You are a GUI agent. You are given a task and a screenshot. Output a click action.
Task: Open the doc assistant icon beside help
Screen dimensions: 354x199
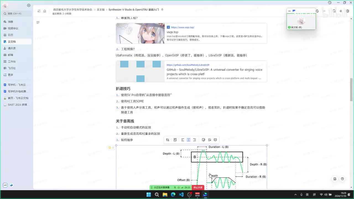coord(335,179)
